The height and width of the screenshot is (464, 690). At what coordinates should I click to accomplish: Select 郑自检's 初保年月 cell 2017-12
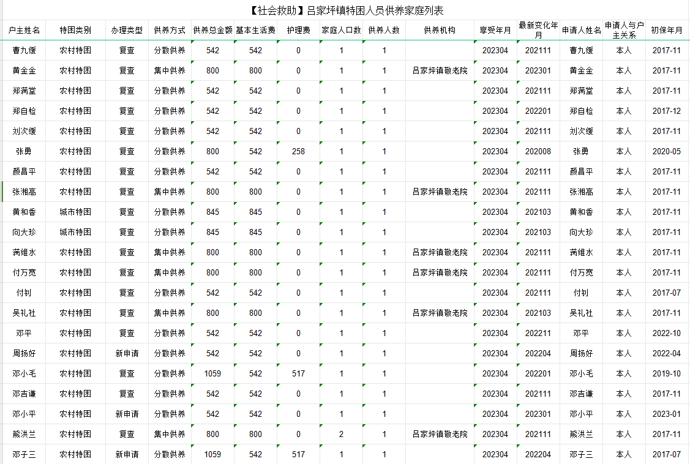(x=666, y=111)
